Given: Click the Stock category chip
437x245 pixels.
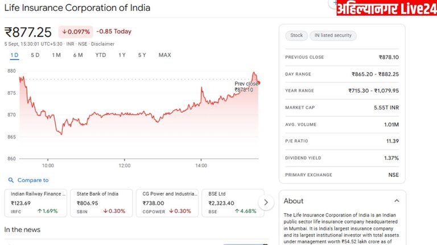Looking at the screenshot, I should pos(296,35).
